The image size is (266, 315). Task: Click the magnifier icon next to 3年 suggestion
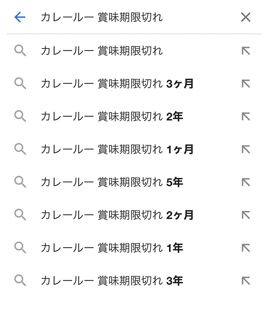(x=20, y=281)
